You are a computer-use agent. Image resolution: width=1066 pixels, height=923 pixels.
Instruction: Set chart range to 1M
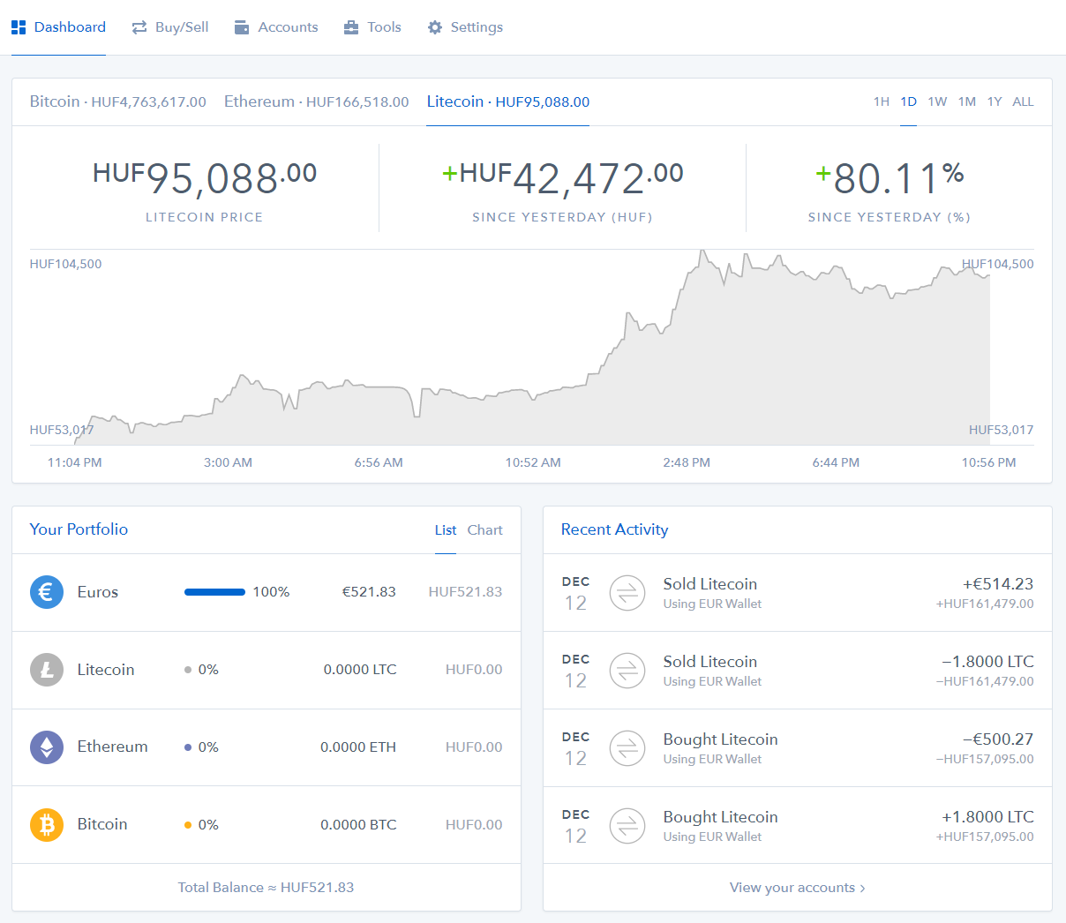[x=967, y=101]
